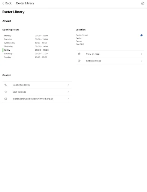Viewport: 147px width, 192px height.
Task: Click the Castle Street address line
Action: click(x=82, y=35)
